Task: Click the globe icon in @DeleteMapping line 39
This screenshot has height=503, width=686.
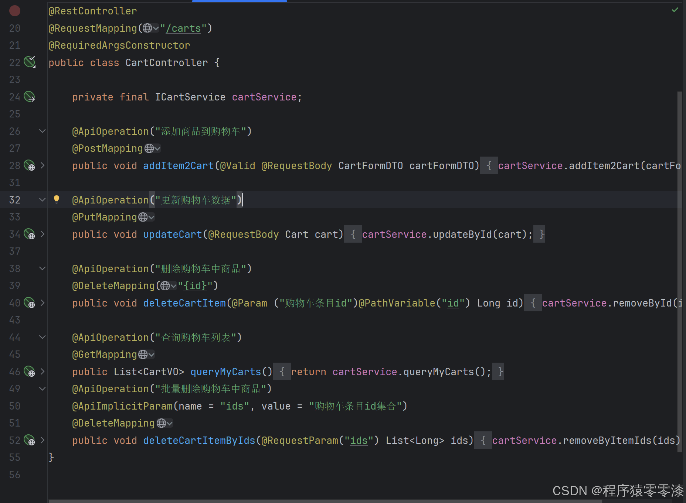Action: pyautogui.click(x=165, y=286)
